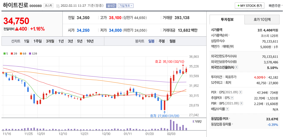284x137 pixels.
Task: Click the 고가 value 35,100
Action: pos(115,18)
